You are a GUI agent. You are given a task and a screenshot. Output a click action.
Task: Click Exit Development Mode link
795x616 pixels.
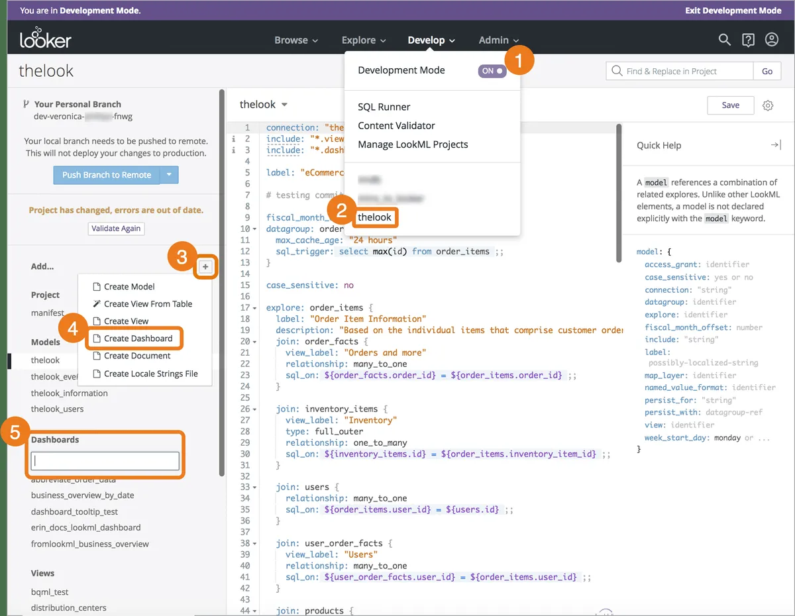click(x=733, y=11)
